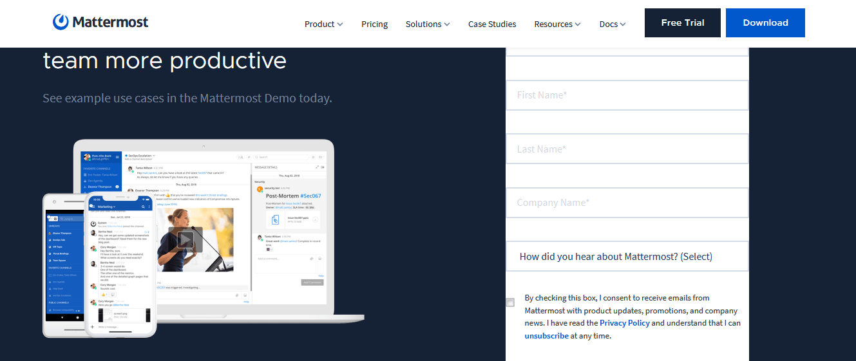Focus the Company Name field
The height and width of the screenshot is (361, 856).
[x=627, y=203]
